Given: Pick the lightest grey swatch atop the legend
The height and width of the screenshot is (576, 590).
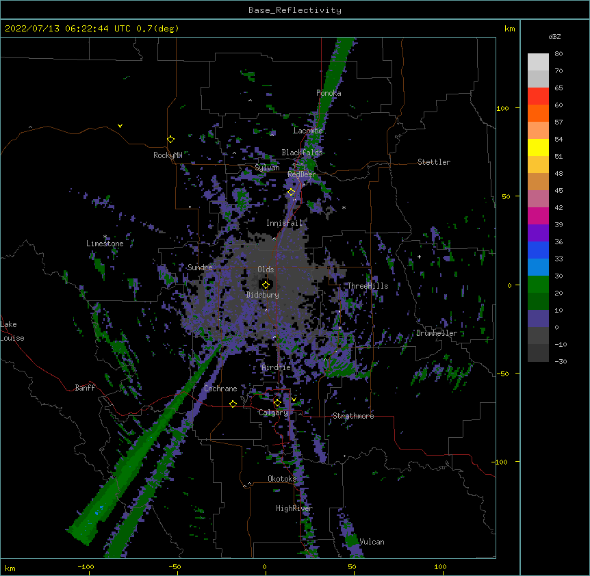Looking at the screenshot, I should coord(538,62).
